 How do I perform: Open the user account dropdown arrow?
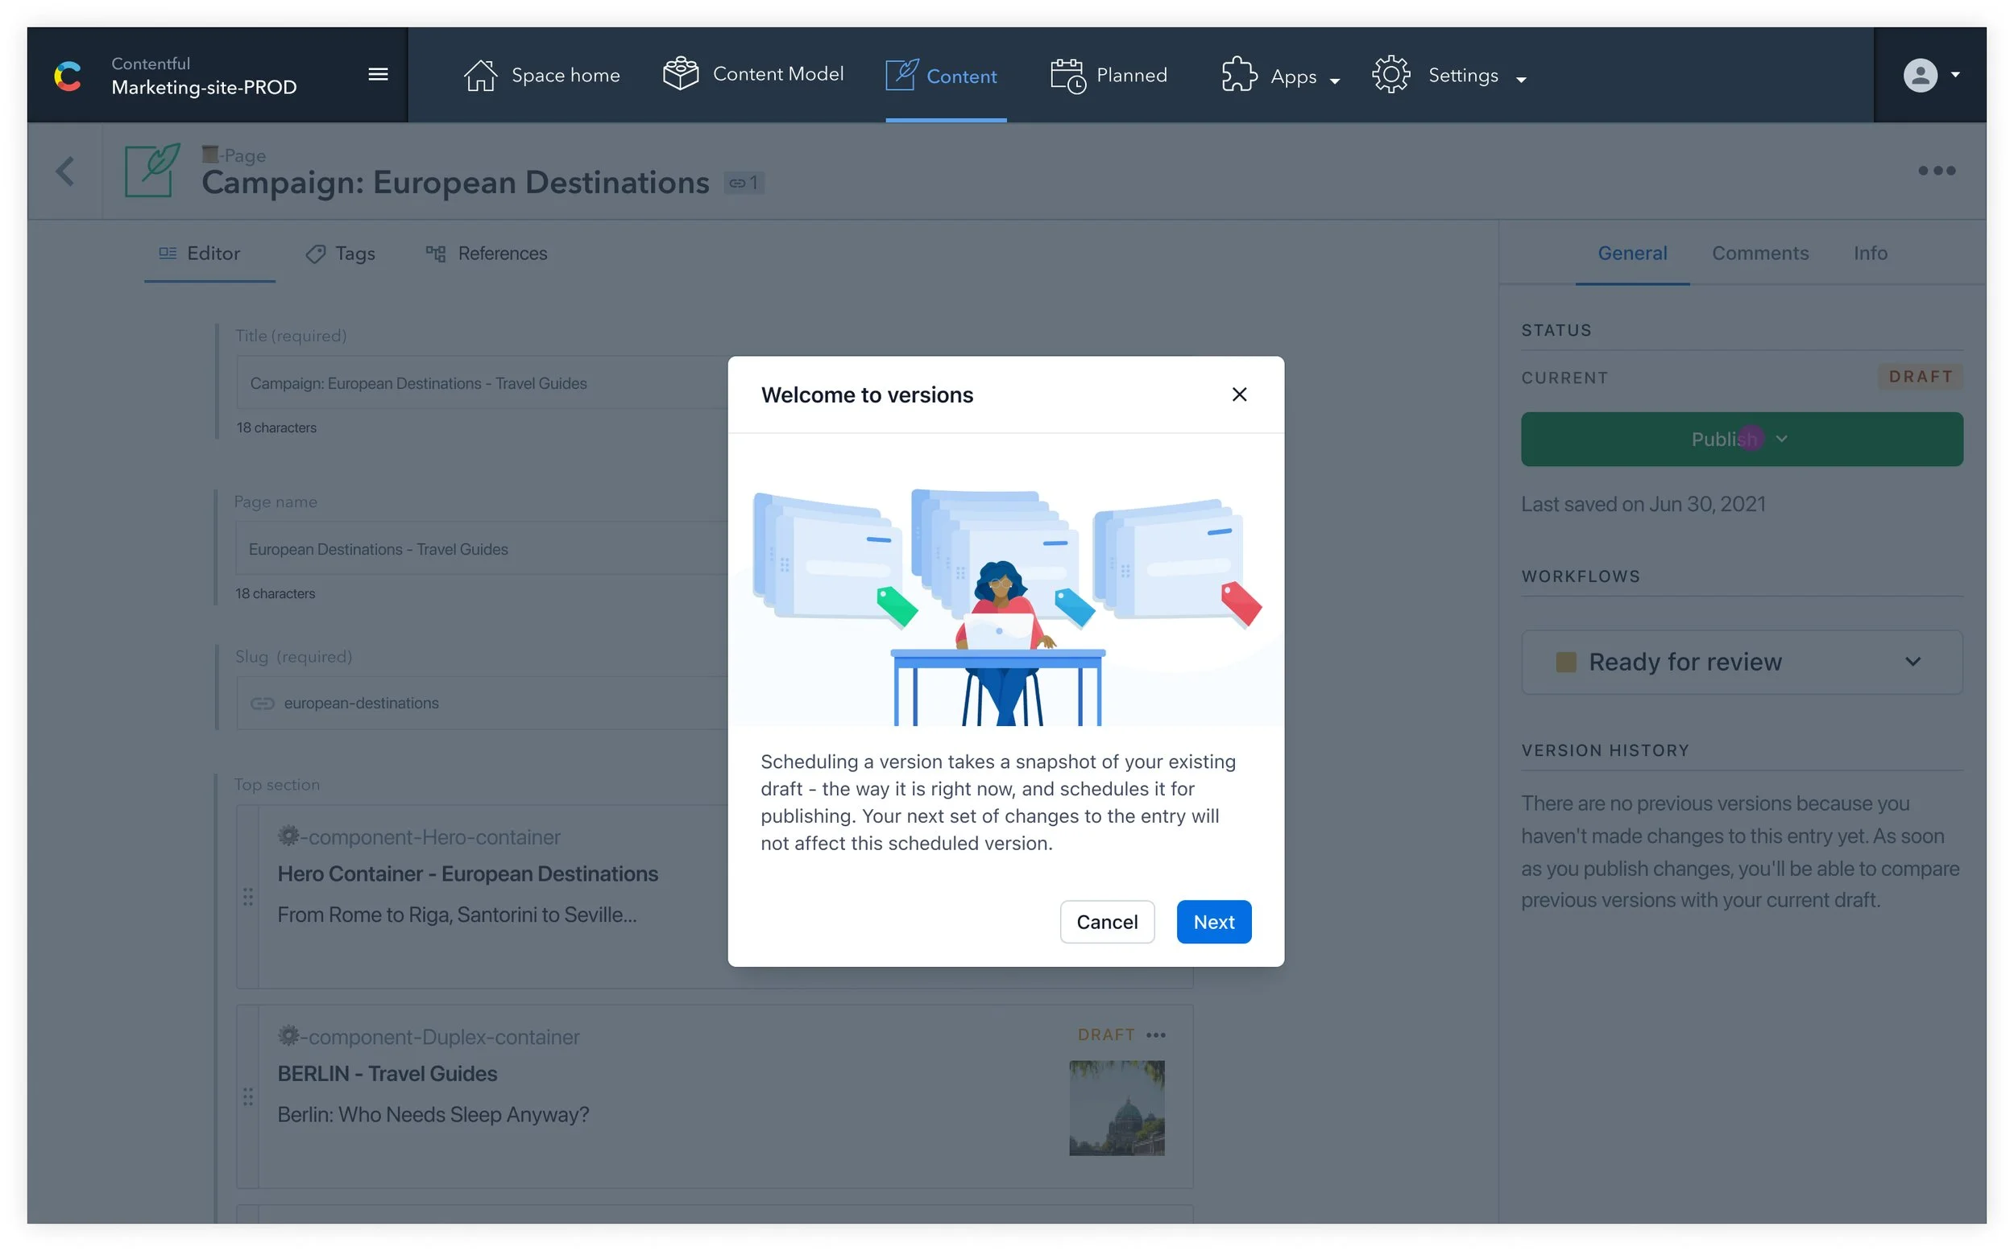coord(1955,74)
